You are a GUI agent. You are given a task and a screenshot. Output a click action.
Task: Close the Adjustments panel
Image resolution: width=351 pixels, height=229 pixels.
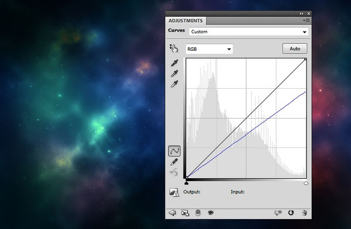(x=308, y=13)
